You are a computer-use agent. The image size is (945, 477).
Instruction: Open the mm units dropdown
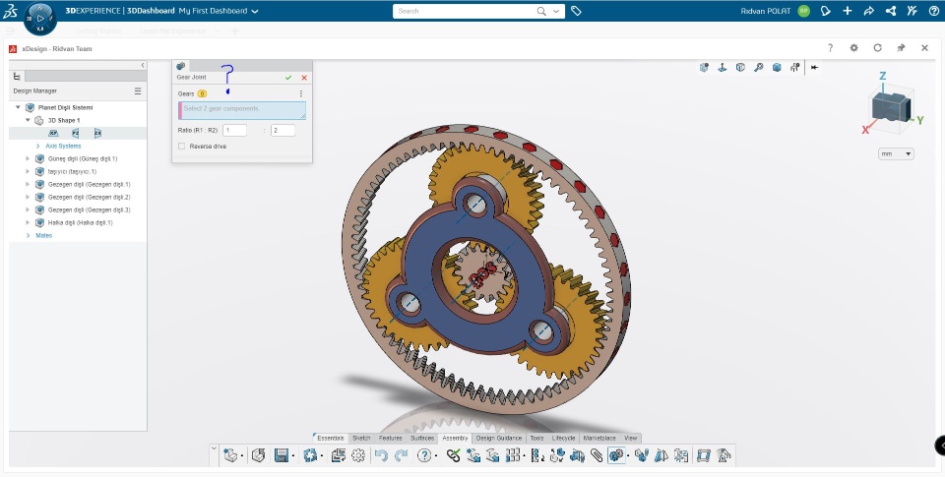point(896,153)
